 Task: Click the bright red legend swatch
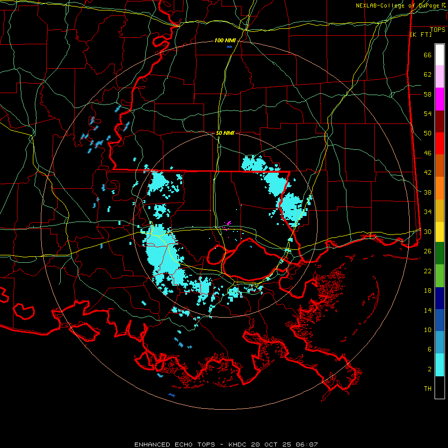[x=440, y=144]
